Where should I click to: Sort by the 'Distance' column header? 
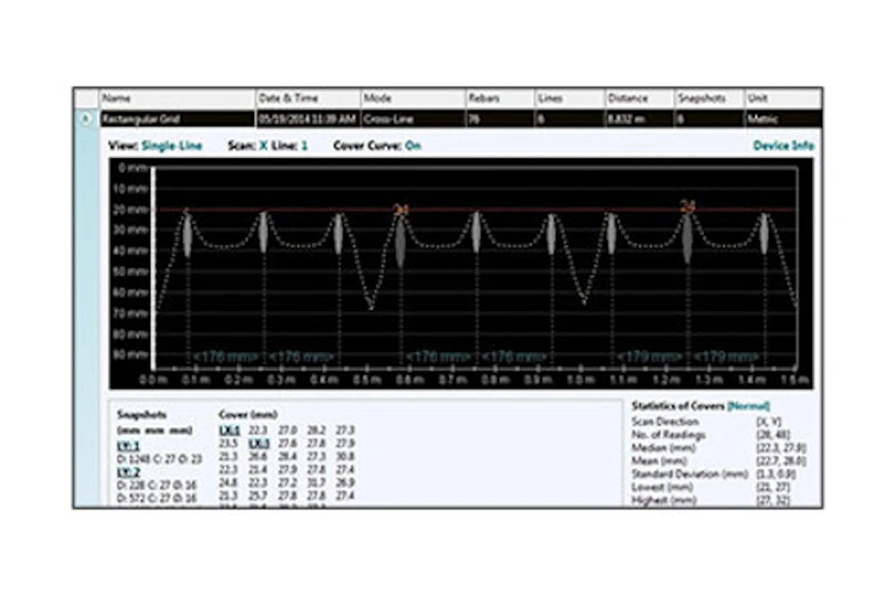point(639,98)
